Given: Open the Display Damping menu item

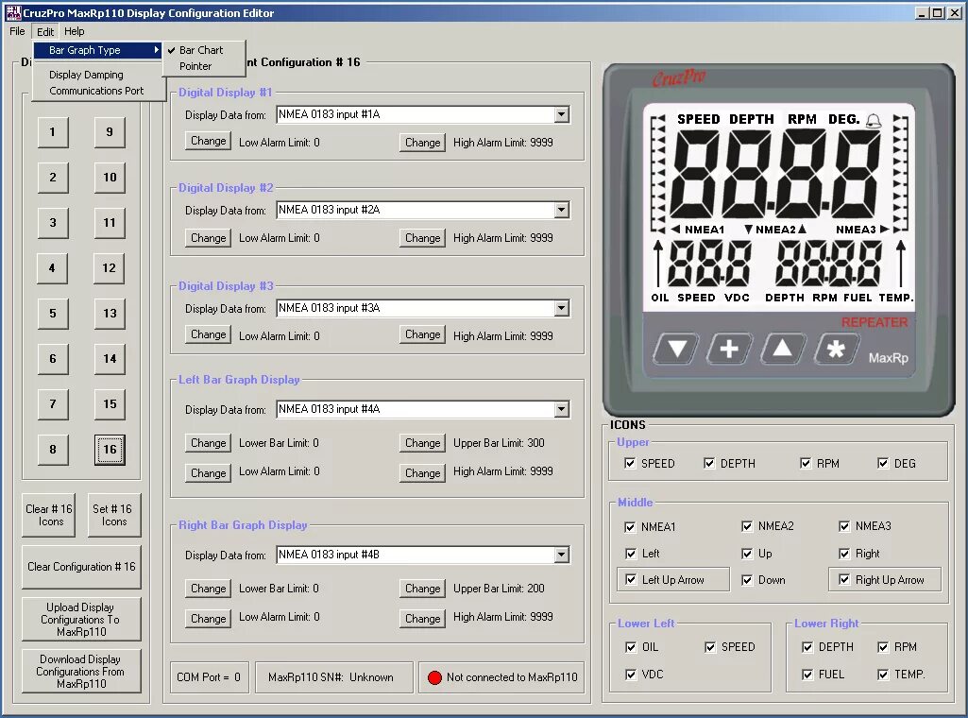Looking at the screenshot, I should 99,75.
